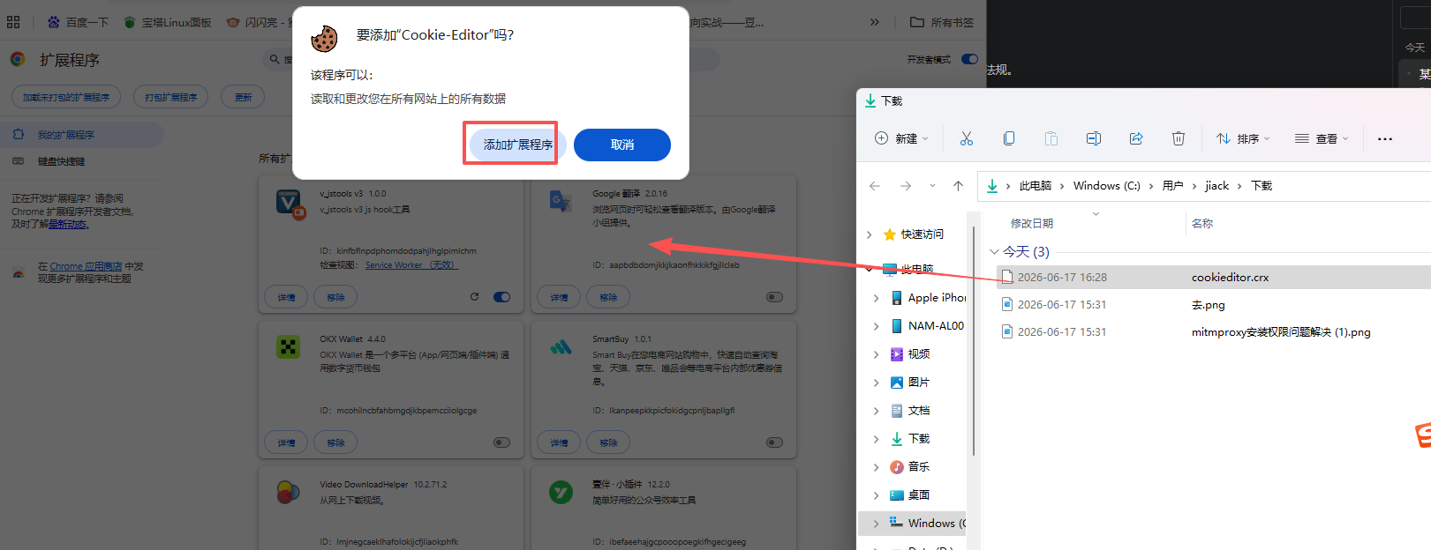Open the 查看 view dropdown
The width and height of the screenshot is (1431, 550).
pyautogui.click(x=1322, y=138)
